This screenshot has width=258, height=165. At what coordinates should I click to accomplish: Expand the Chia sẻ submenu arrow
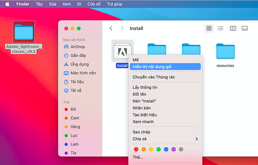(x=196, y=139)
